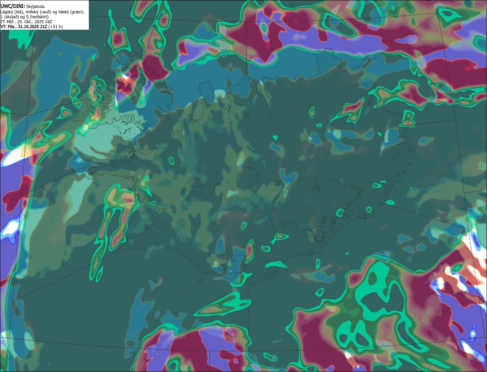Select the "háský (græn)." legend text
The image size is (487, 372).
coord(71,12)
